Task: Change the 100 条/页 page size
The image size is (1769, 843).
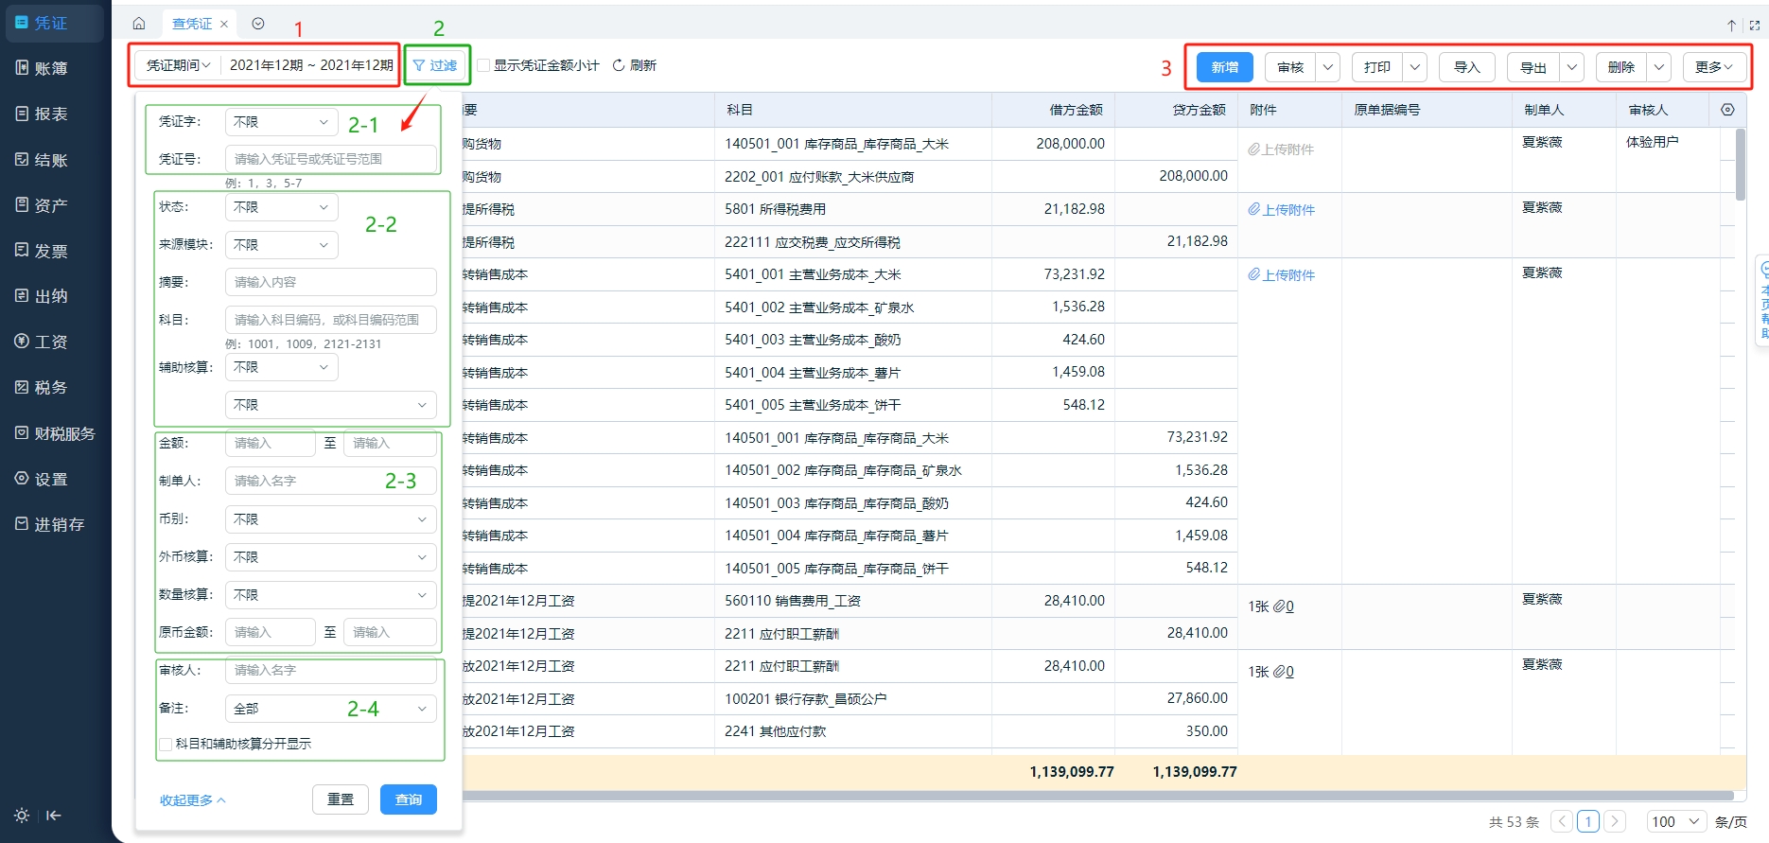Action: [1677, 821]
